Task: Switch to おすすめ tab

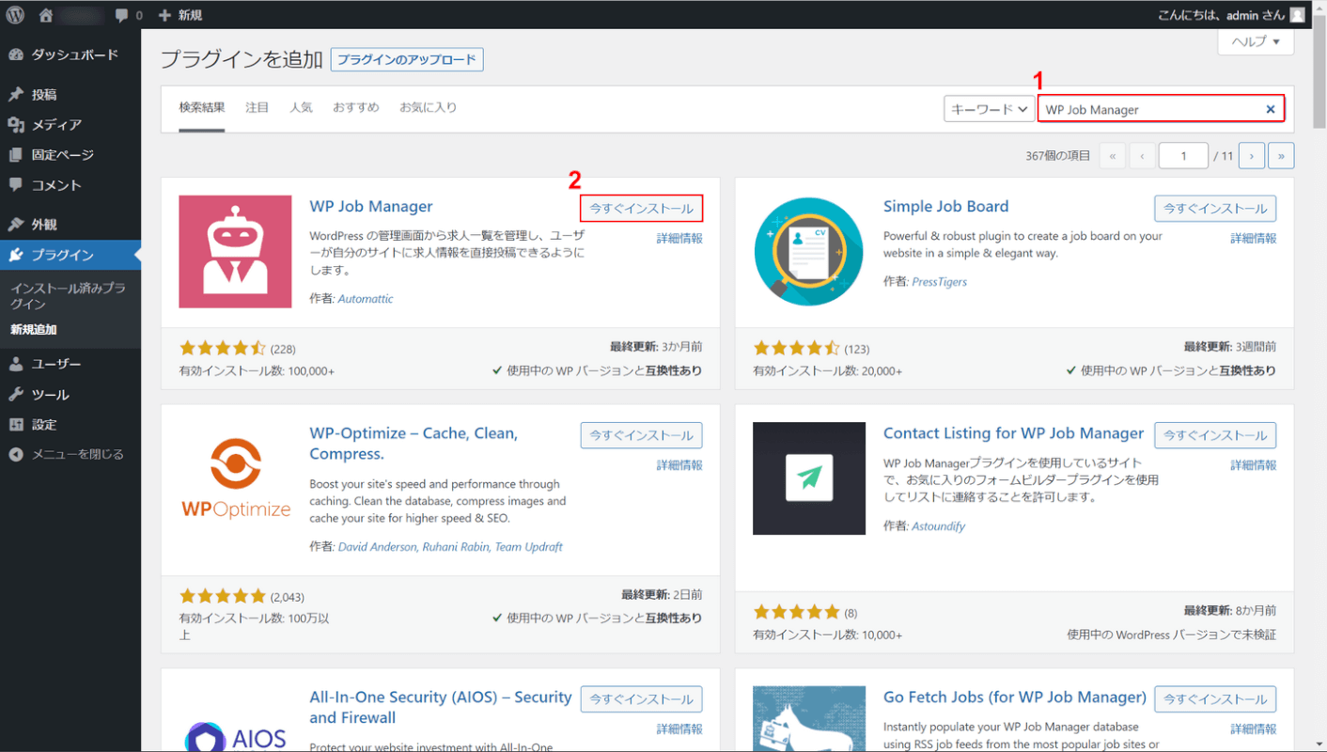Action: coord(356,107)
